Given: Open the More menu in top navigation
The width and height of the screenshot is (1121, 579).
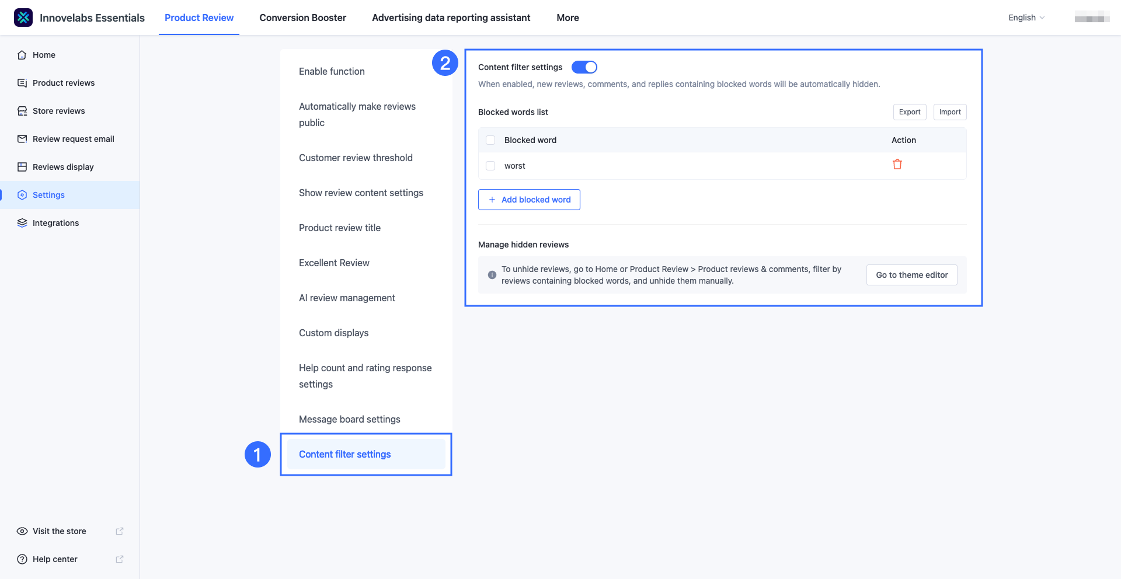Looking at the screenshot, I should pyautogui.click(x=568, y=18).
